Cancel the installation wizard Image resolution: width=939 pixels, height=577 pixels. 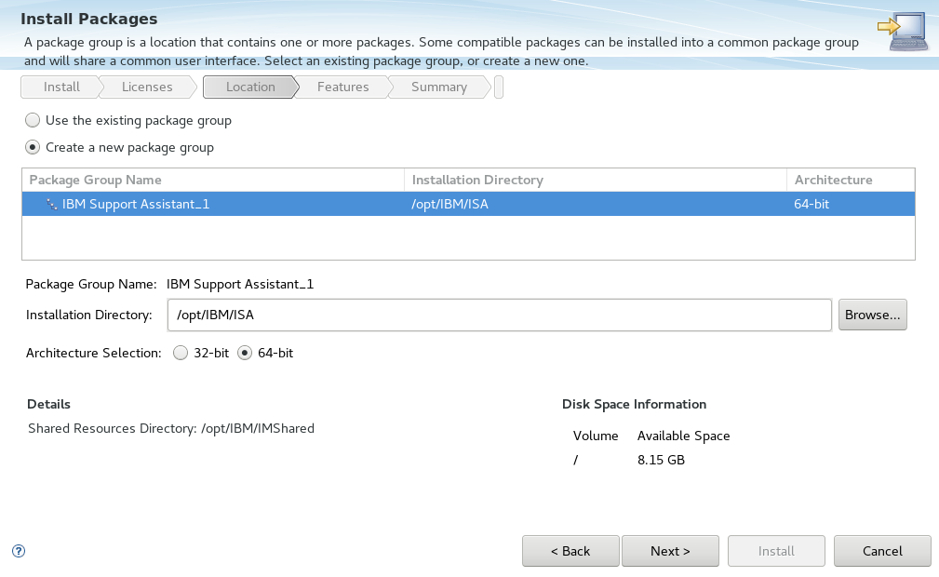point(882,551)
